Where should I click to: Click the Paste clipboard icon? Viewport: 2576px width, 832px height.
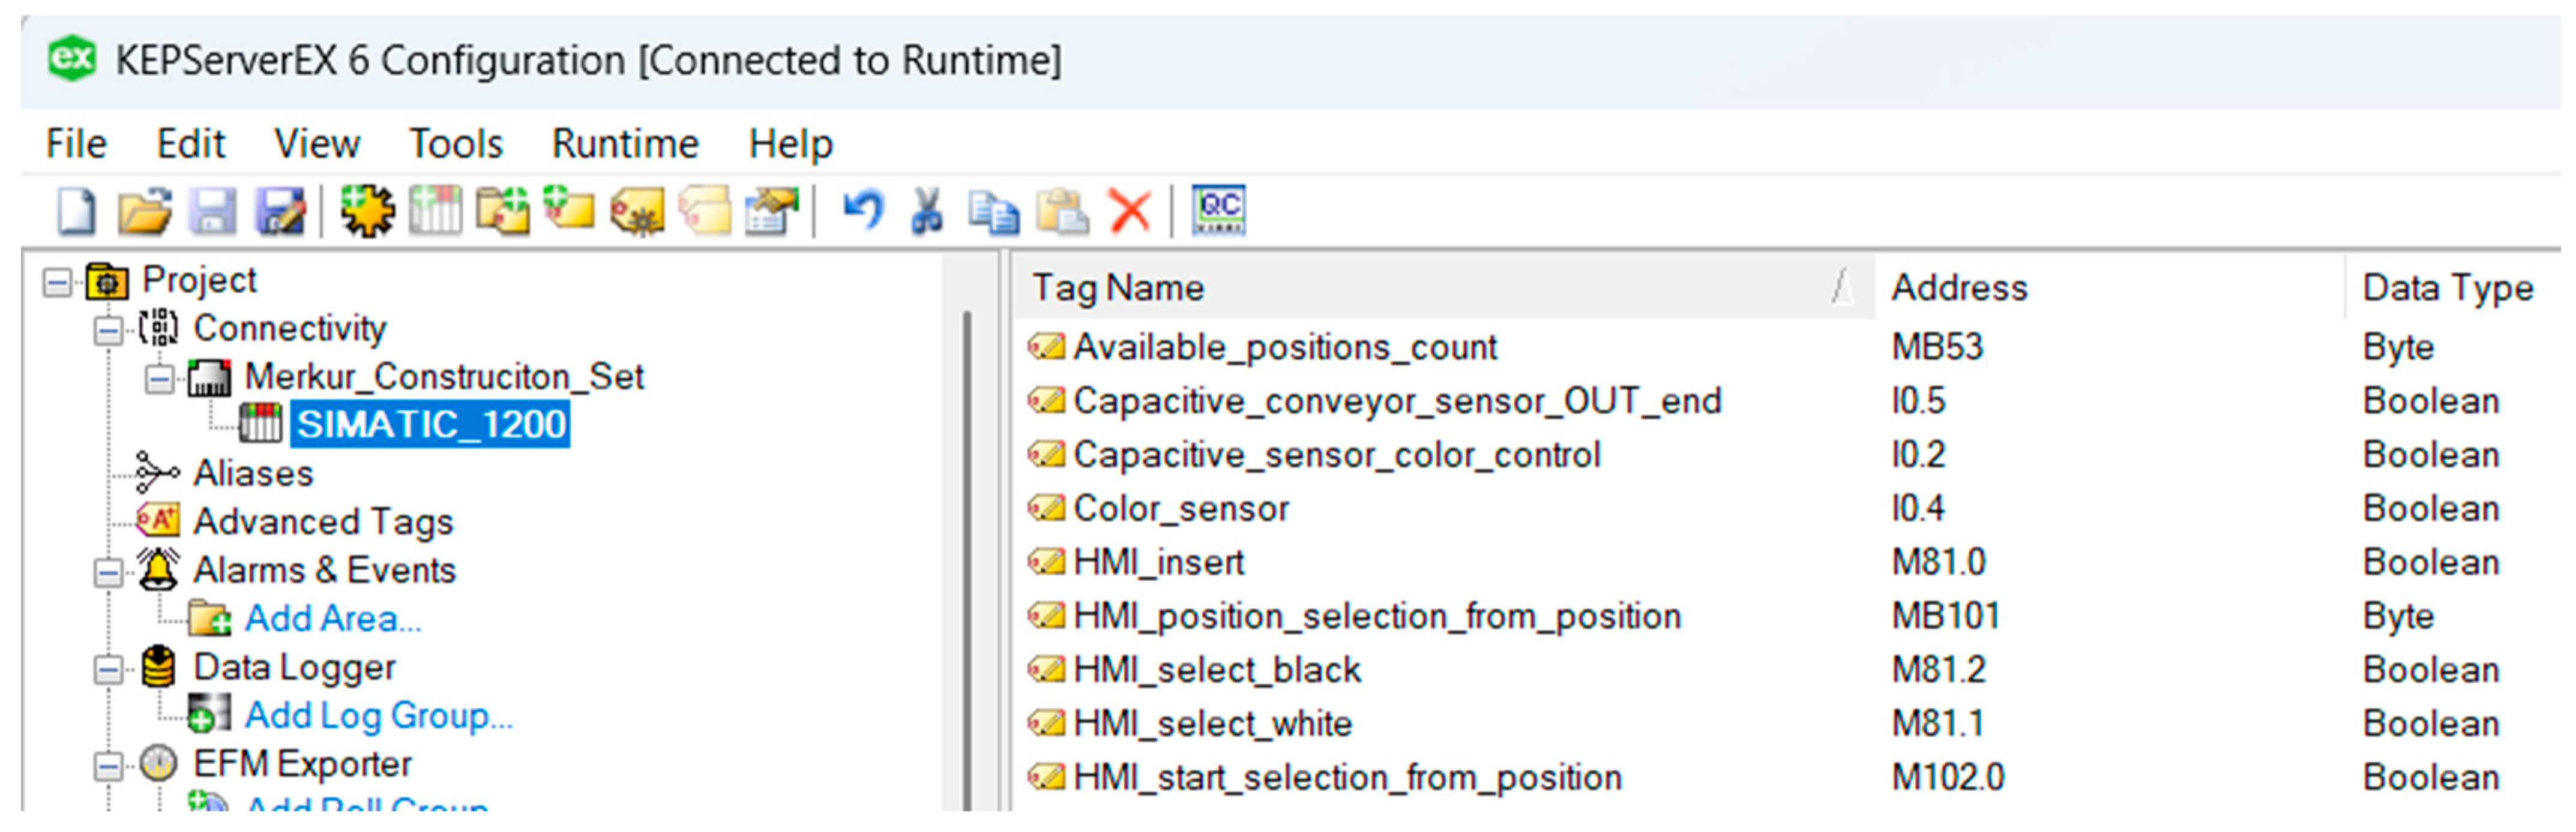pyautogui.click(x=1062, y=211)
